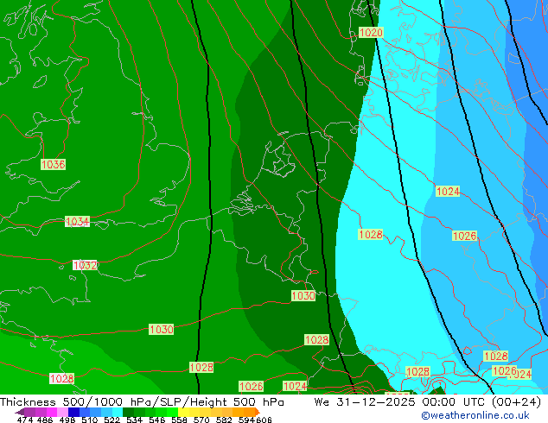Click the legend value 486
Screen dimensions: 548x423
tap(45, 420)
